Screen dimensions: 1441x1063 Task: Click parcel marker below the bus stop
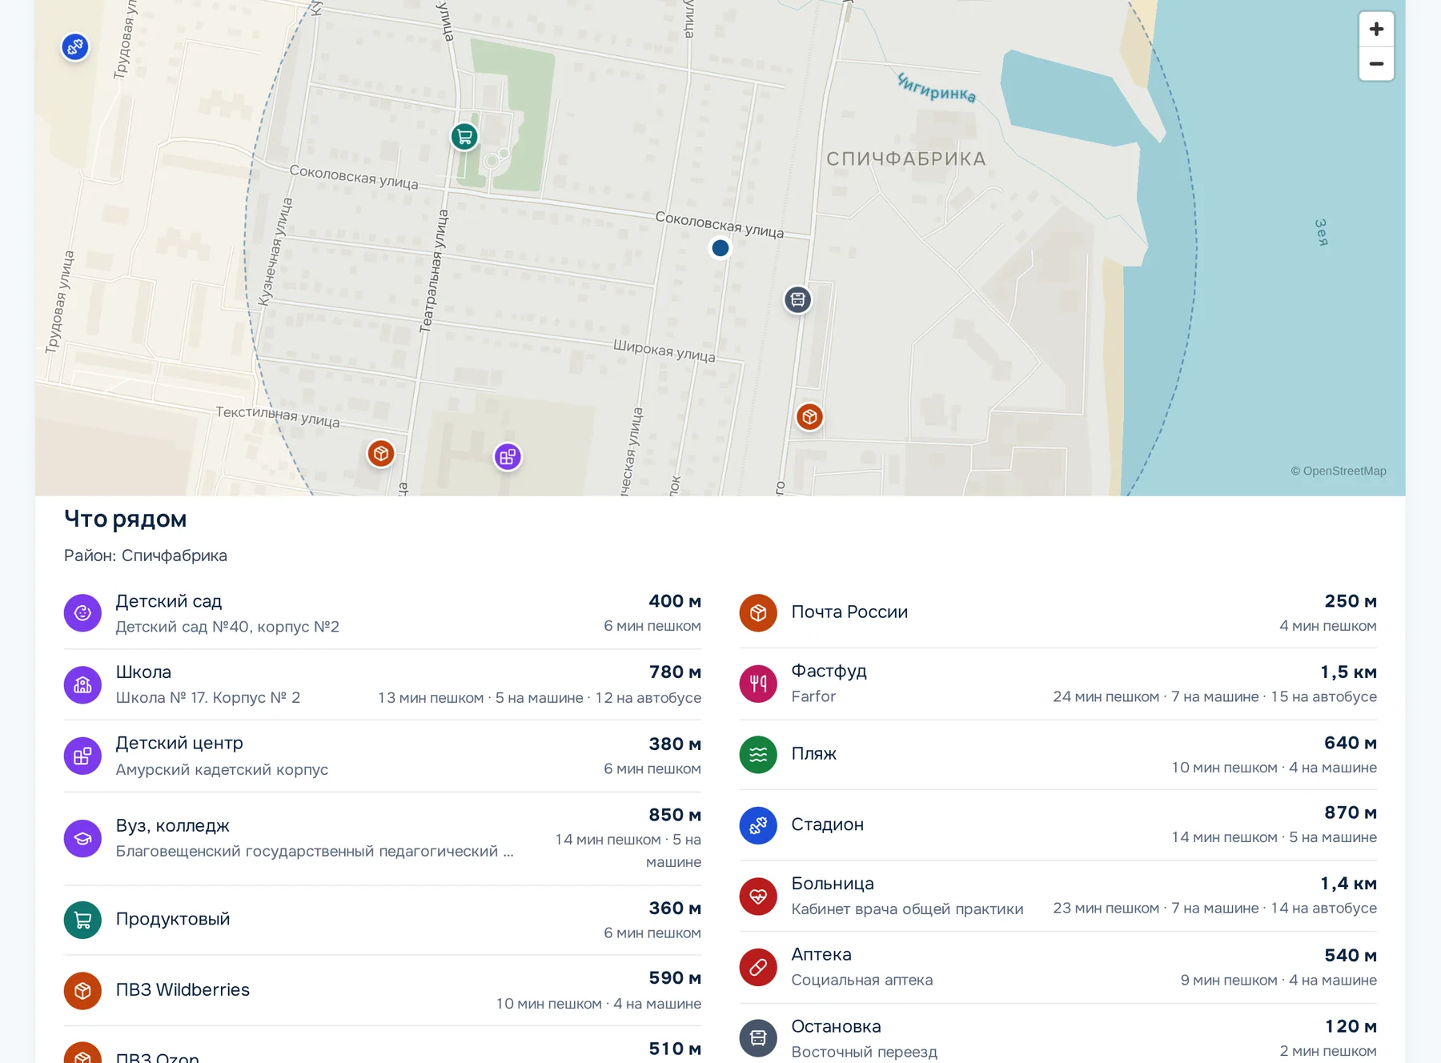[x=809, y=417]
